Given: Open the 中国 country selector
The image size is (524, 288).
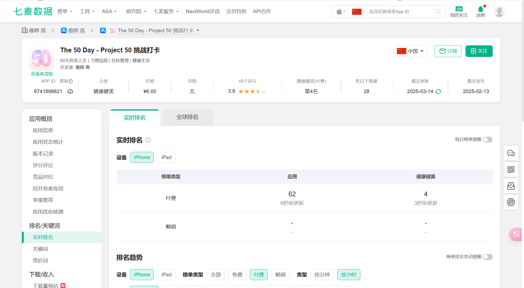Looking at the screenshot, I should [x=411, y=51].
